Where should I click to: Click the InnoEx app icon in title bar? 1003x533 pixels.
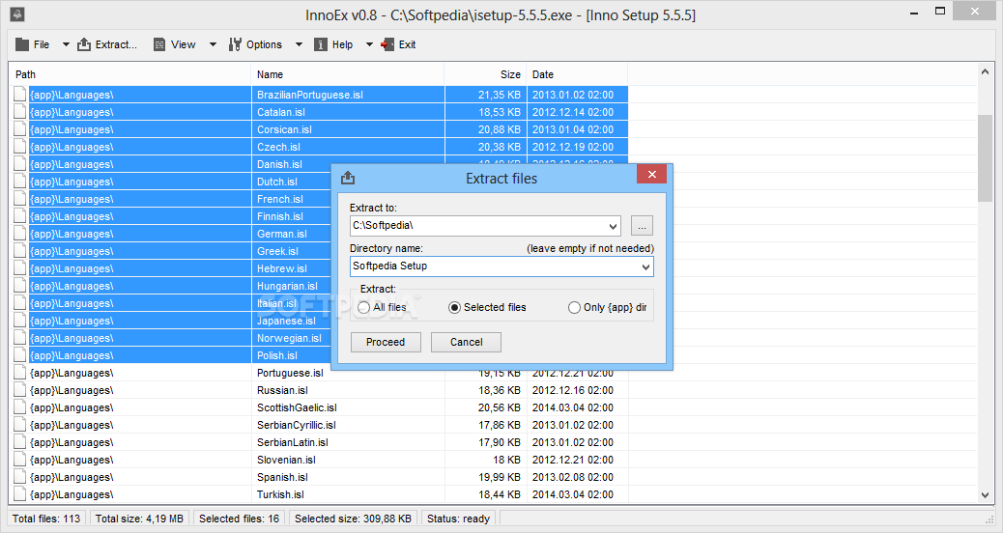pyautogui.click(x=17, y=14)
